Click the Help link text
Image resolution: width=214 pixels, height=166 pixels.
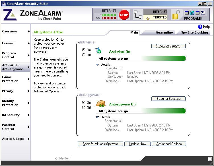[x=206, y=27]
